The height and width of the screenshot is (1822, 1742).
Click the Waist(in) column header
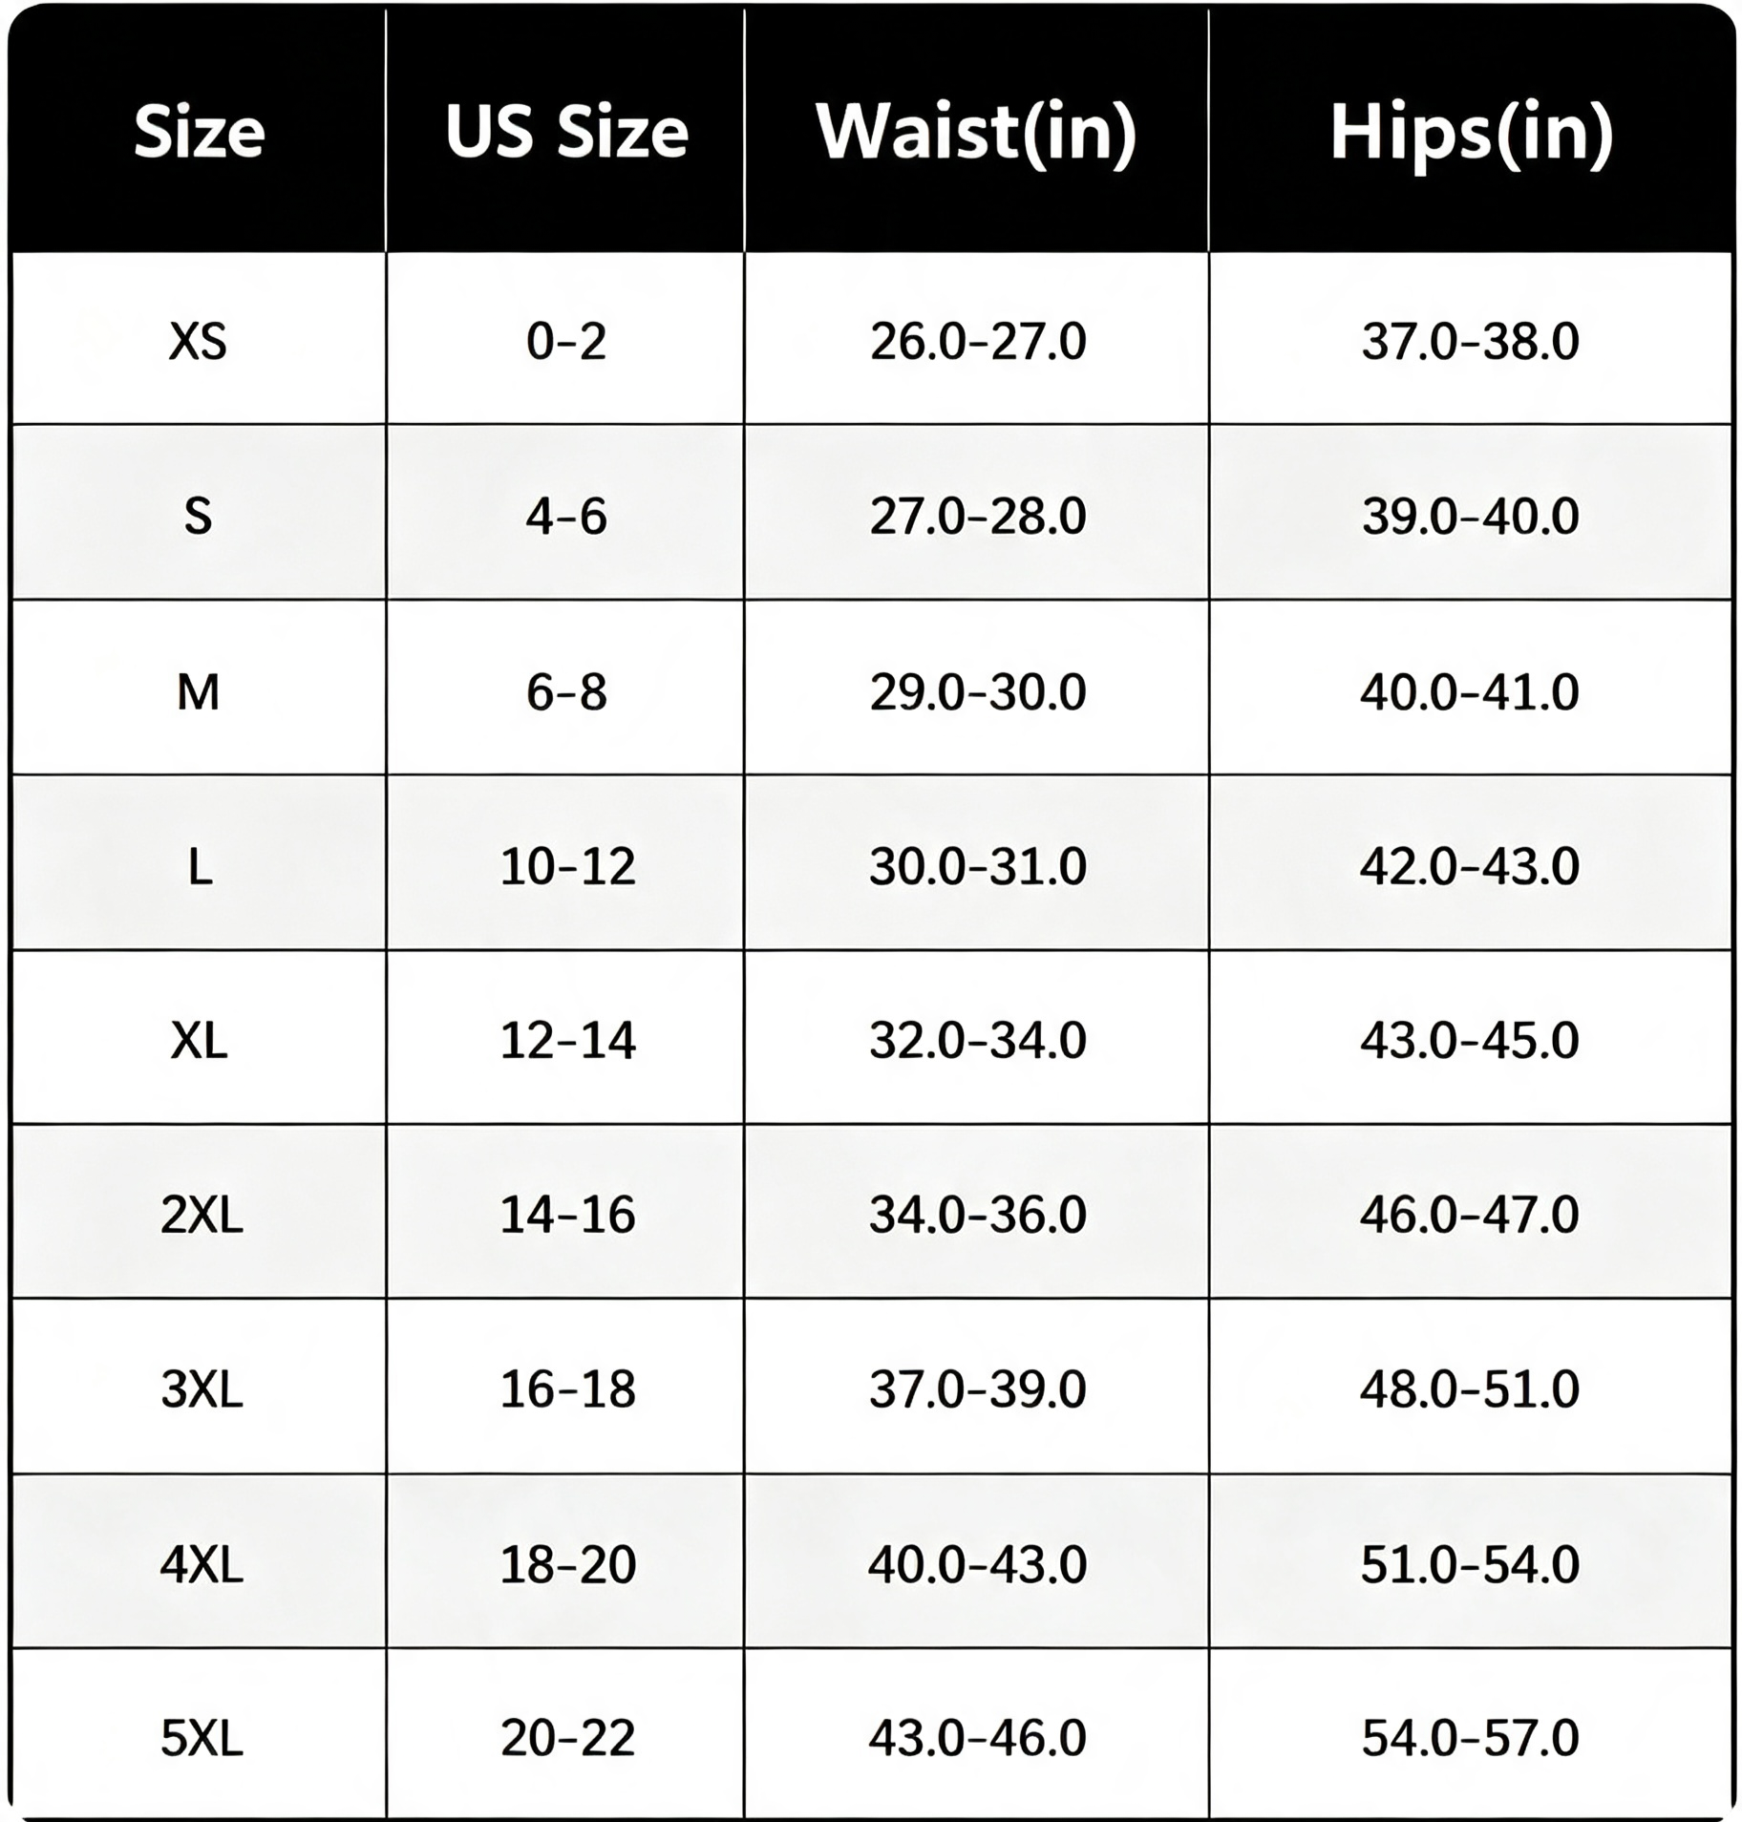(976, 133)
